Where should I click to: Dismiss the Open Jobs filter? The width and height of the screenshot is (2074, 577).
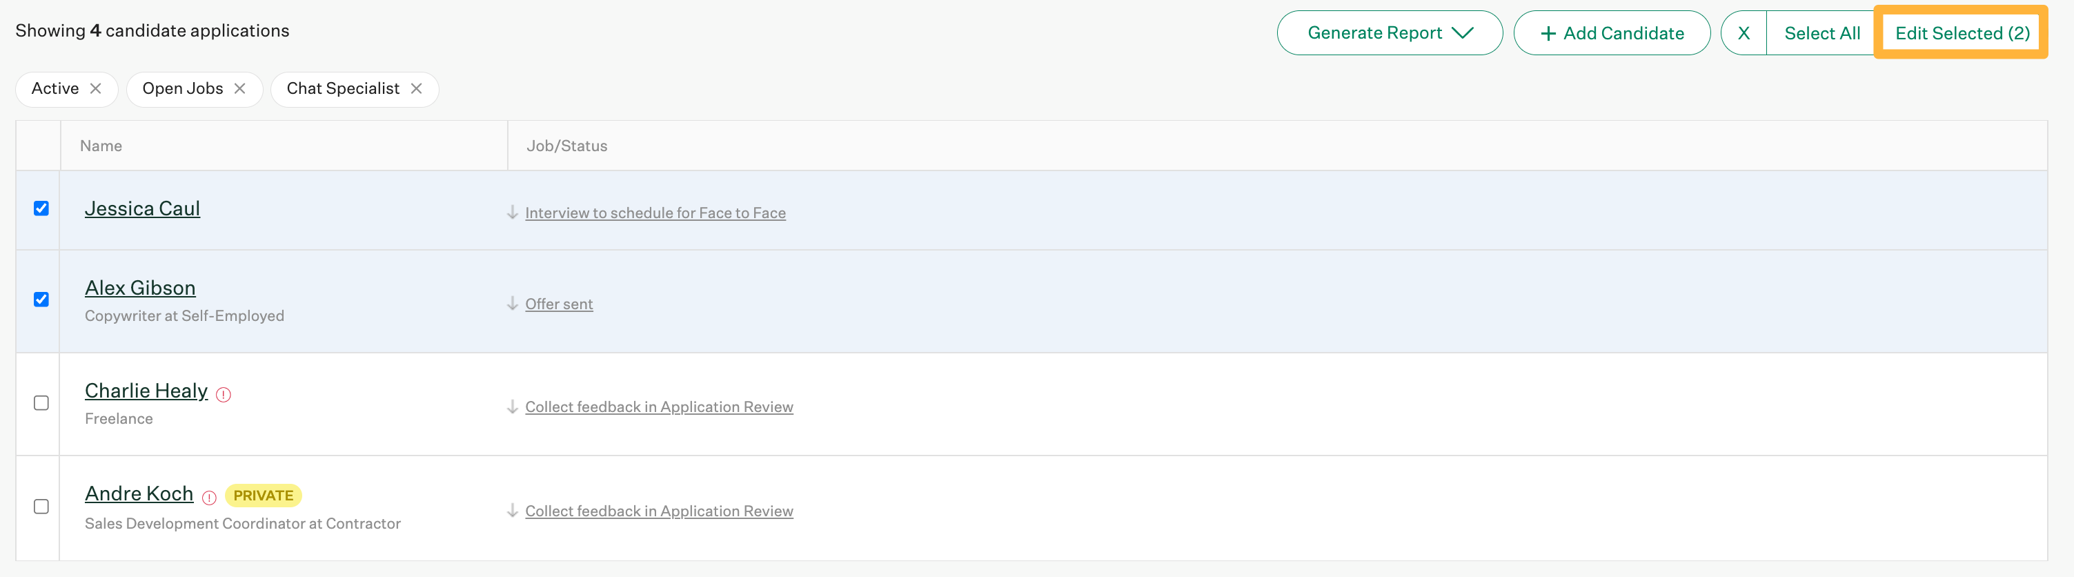(x=239, y=88)
